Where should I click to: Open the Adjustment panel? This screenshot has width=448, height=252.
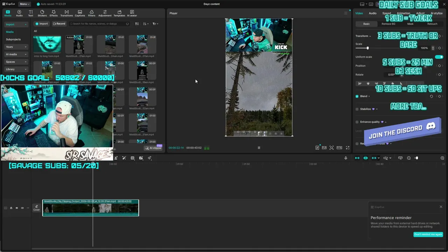coord(105,13)
